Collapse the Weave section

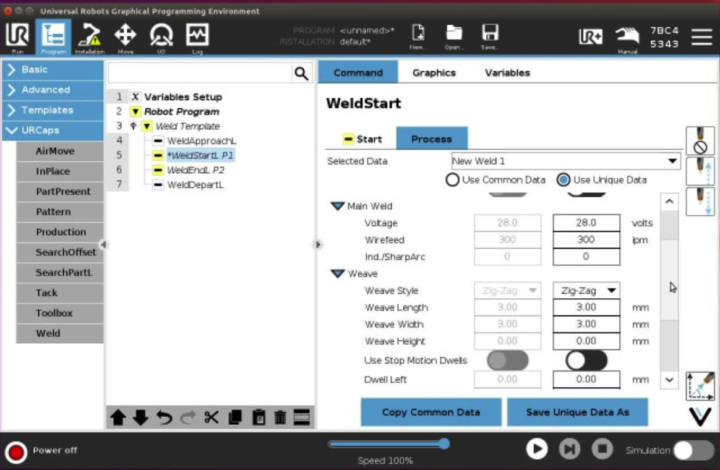tap(338, 273)
